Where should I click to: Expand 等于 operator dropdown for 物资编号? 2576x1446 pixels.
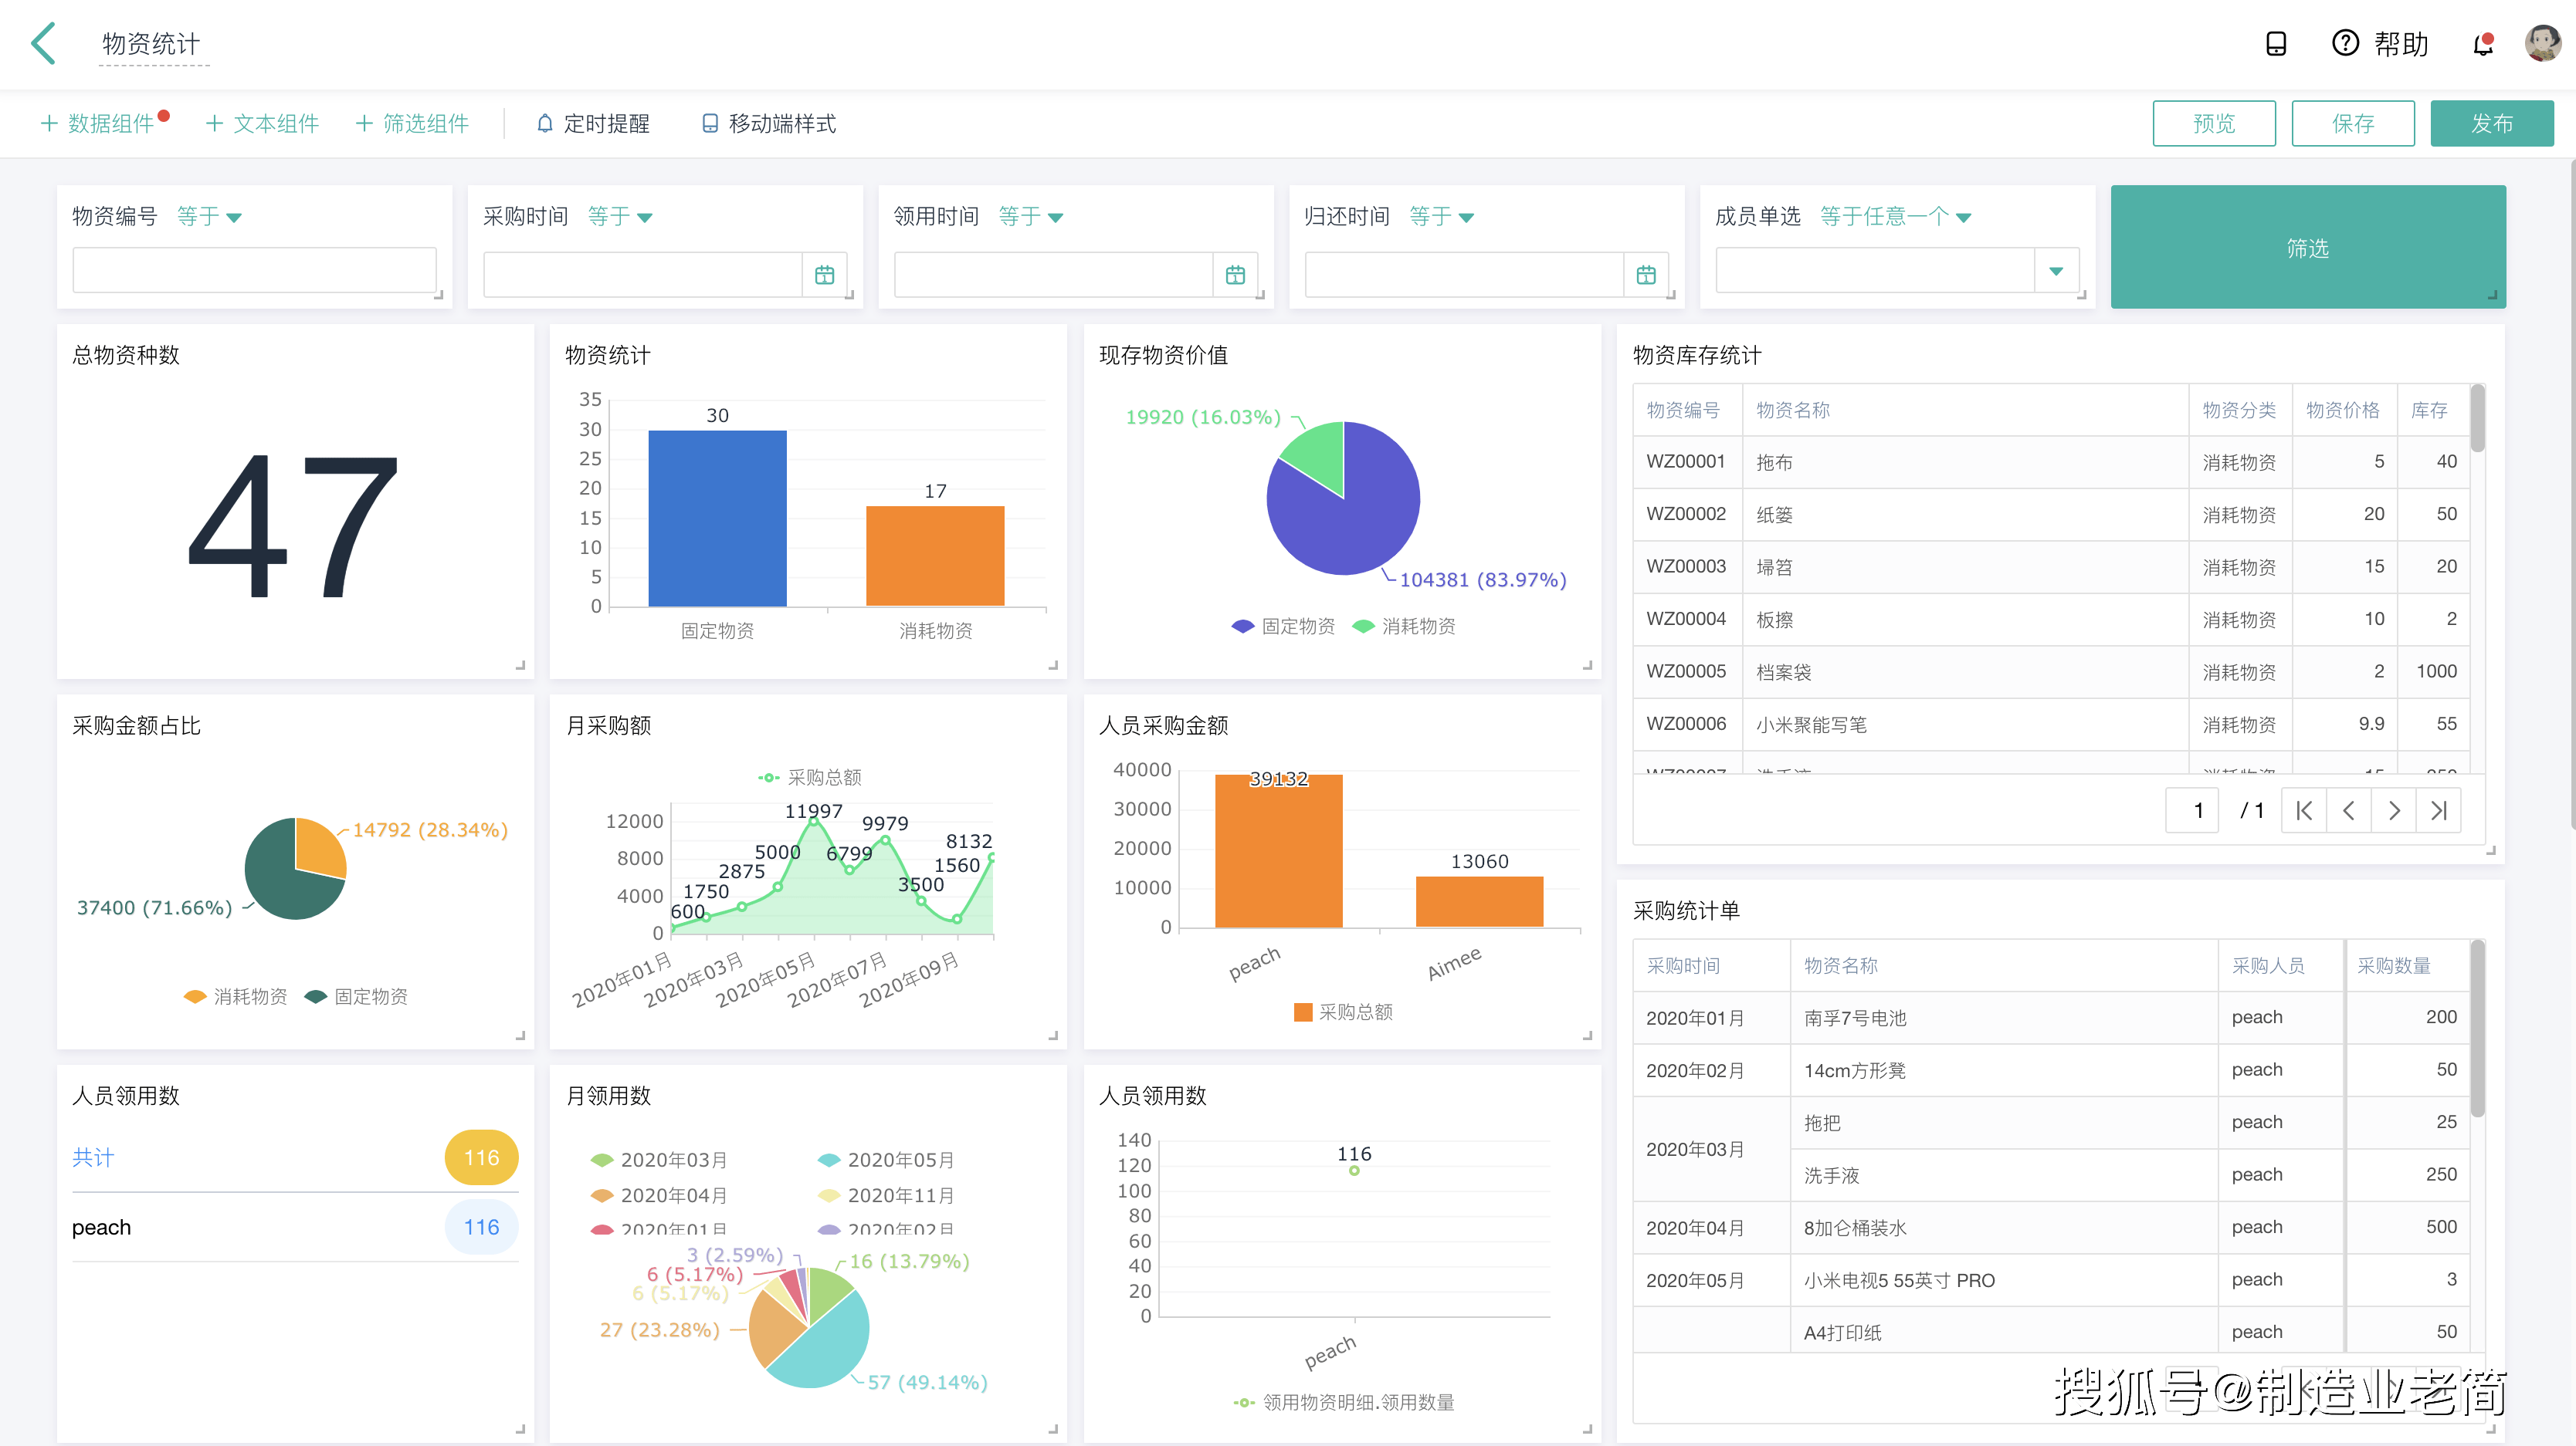209,217
